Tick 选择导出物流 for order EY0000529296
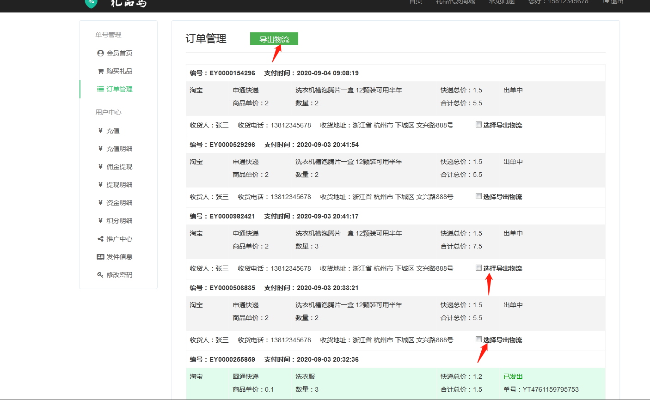 (x=478, y=196)
